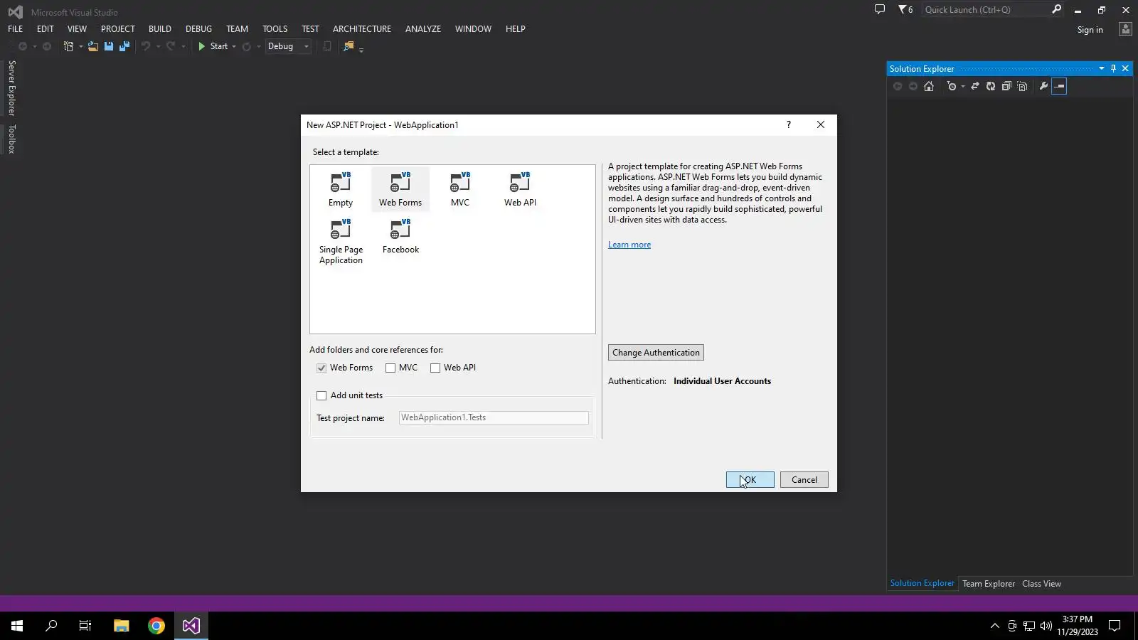Choose the Web Forms template
This screenshot has height=640, width=1138.
click(x=400, y=189)
